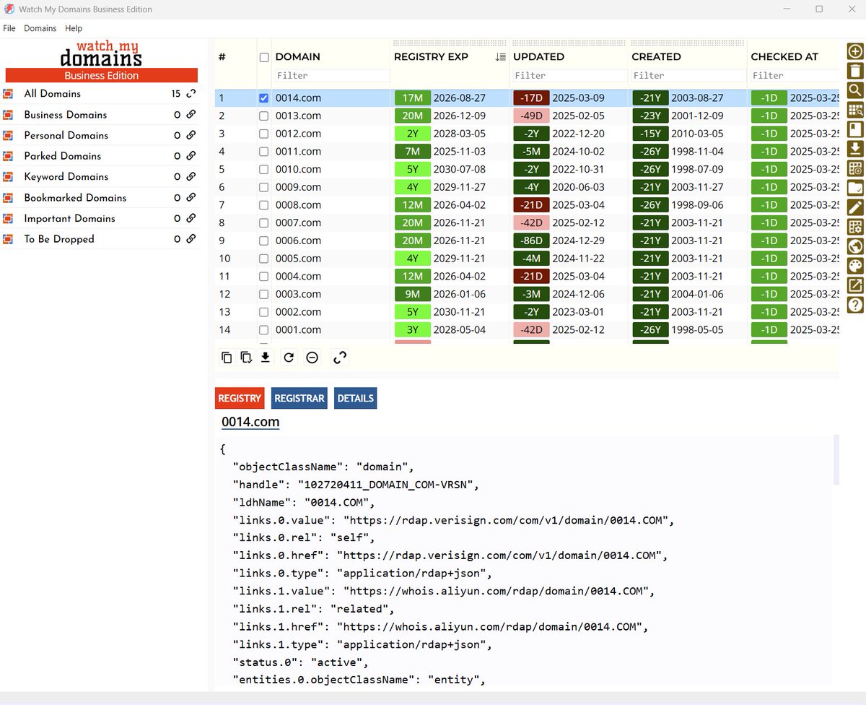Click link icon in To Be Dropped row
Viewport: 866px width, 705px height.
click(x=191, y=239)
